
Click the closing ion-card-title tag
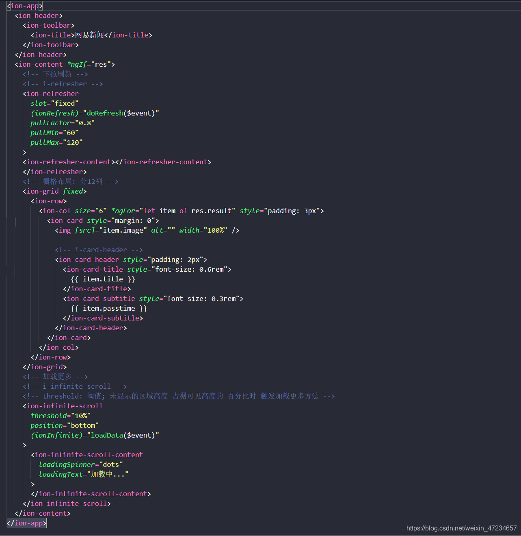point(97,289)
